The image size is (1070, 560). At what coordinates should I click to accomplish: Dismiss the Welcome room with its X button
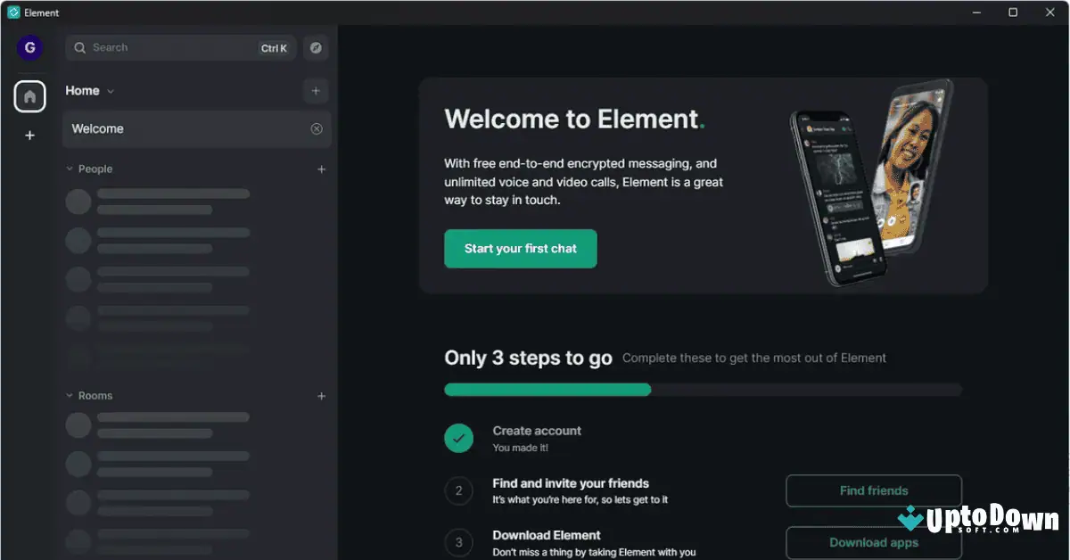[317, 128]
